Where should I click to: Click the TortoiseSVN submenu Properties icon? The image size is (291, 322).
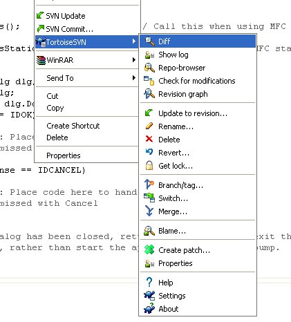coord(149,263)
